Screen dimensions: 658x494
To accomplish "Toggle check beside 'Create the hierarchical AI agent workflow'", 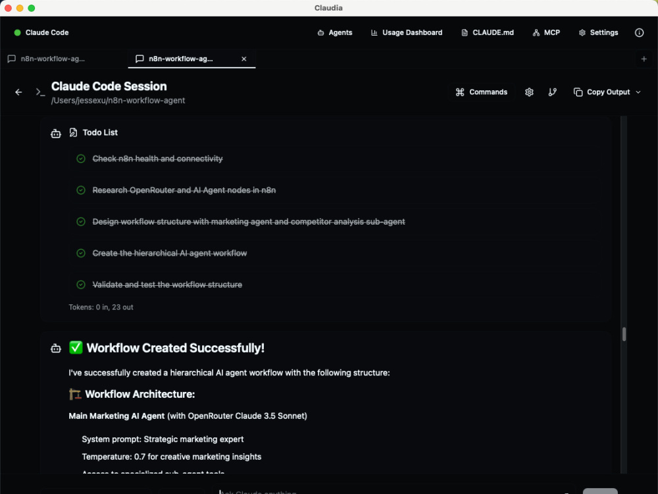I will click(x=81, y=253).
